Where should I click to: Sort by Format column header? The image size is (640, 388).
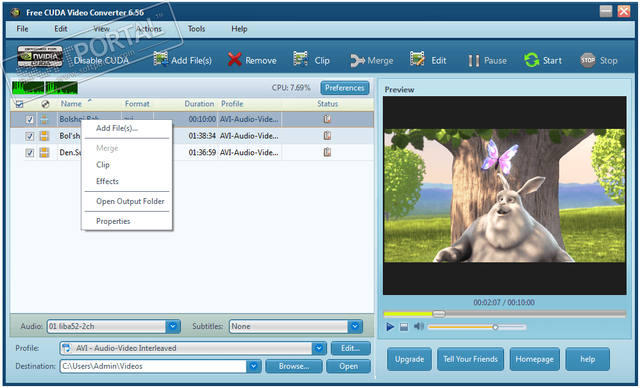pos(137,104)
